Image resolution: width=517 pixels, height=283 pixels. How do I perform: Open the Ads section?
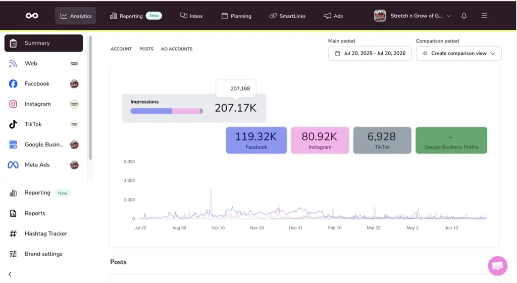333,16
